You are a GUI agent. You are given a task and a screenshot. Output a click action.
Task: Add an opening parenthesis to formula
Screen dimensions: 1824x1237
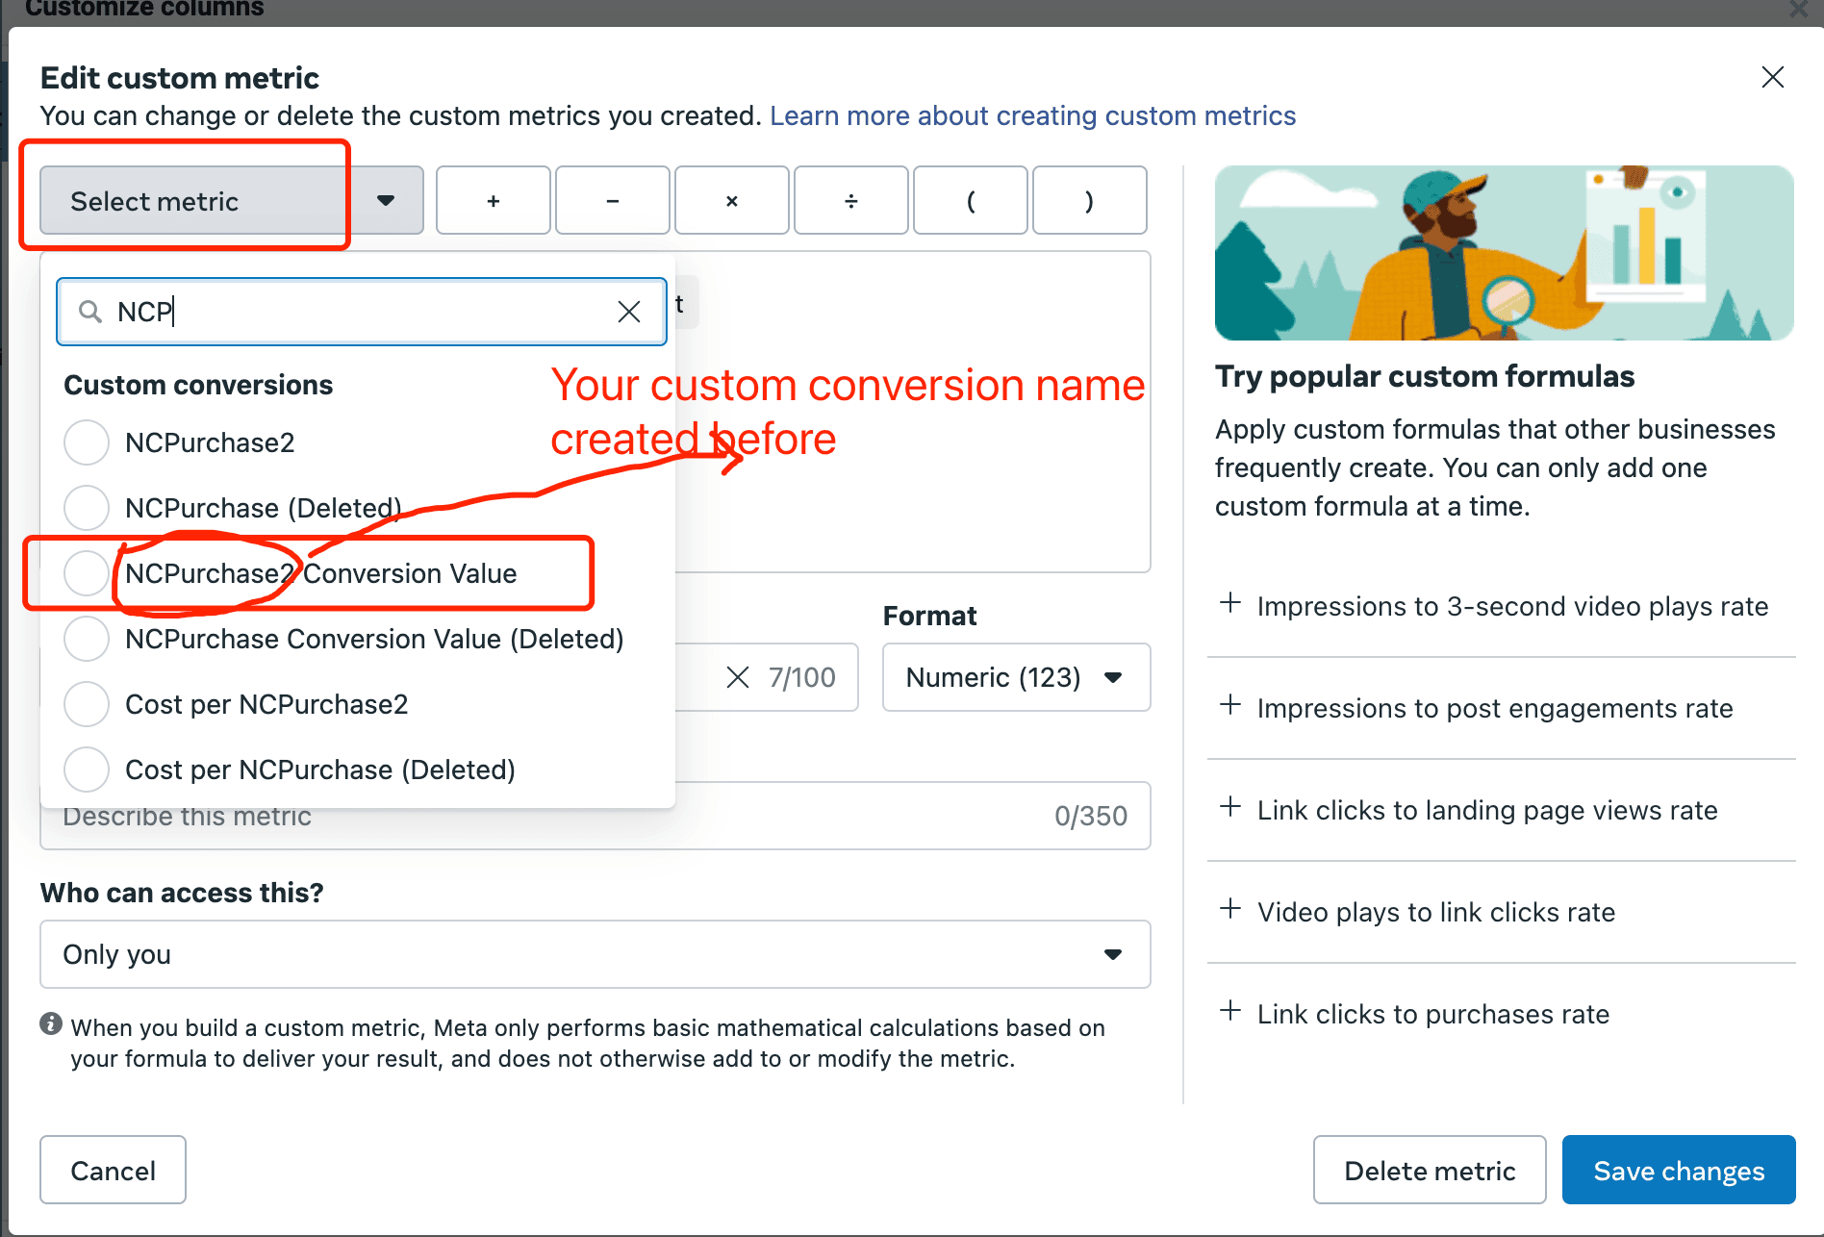[970, 201]
